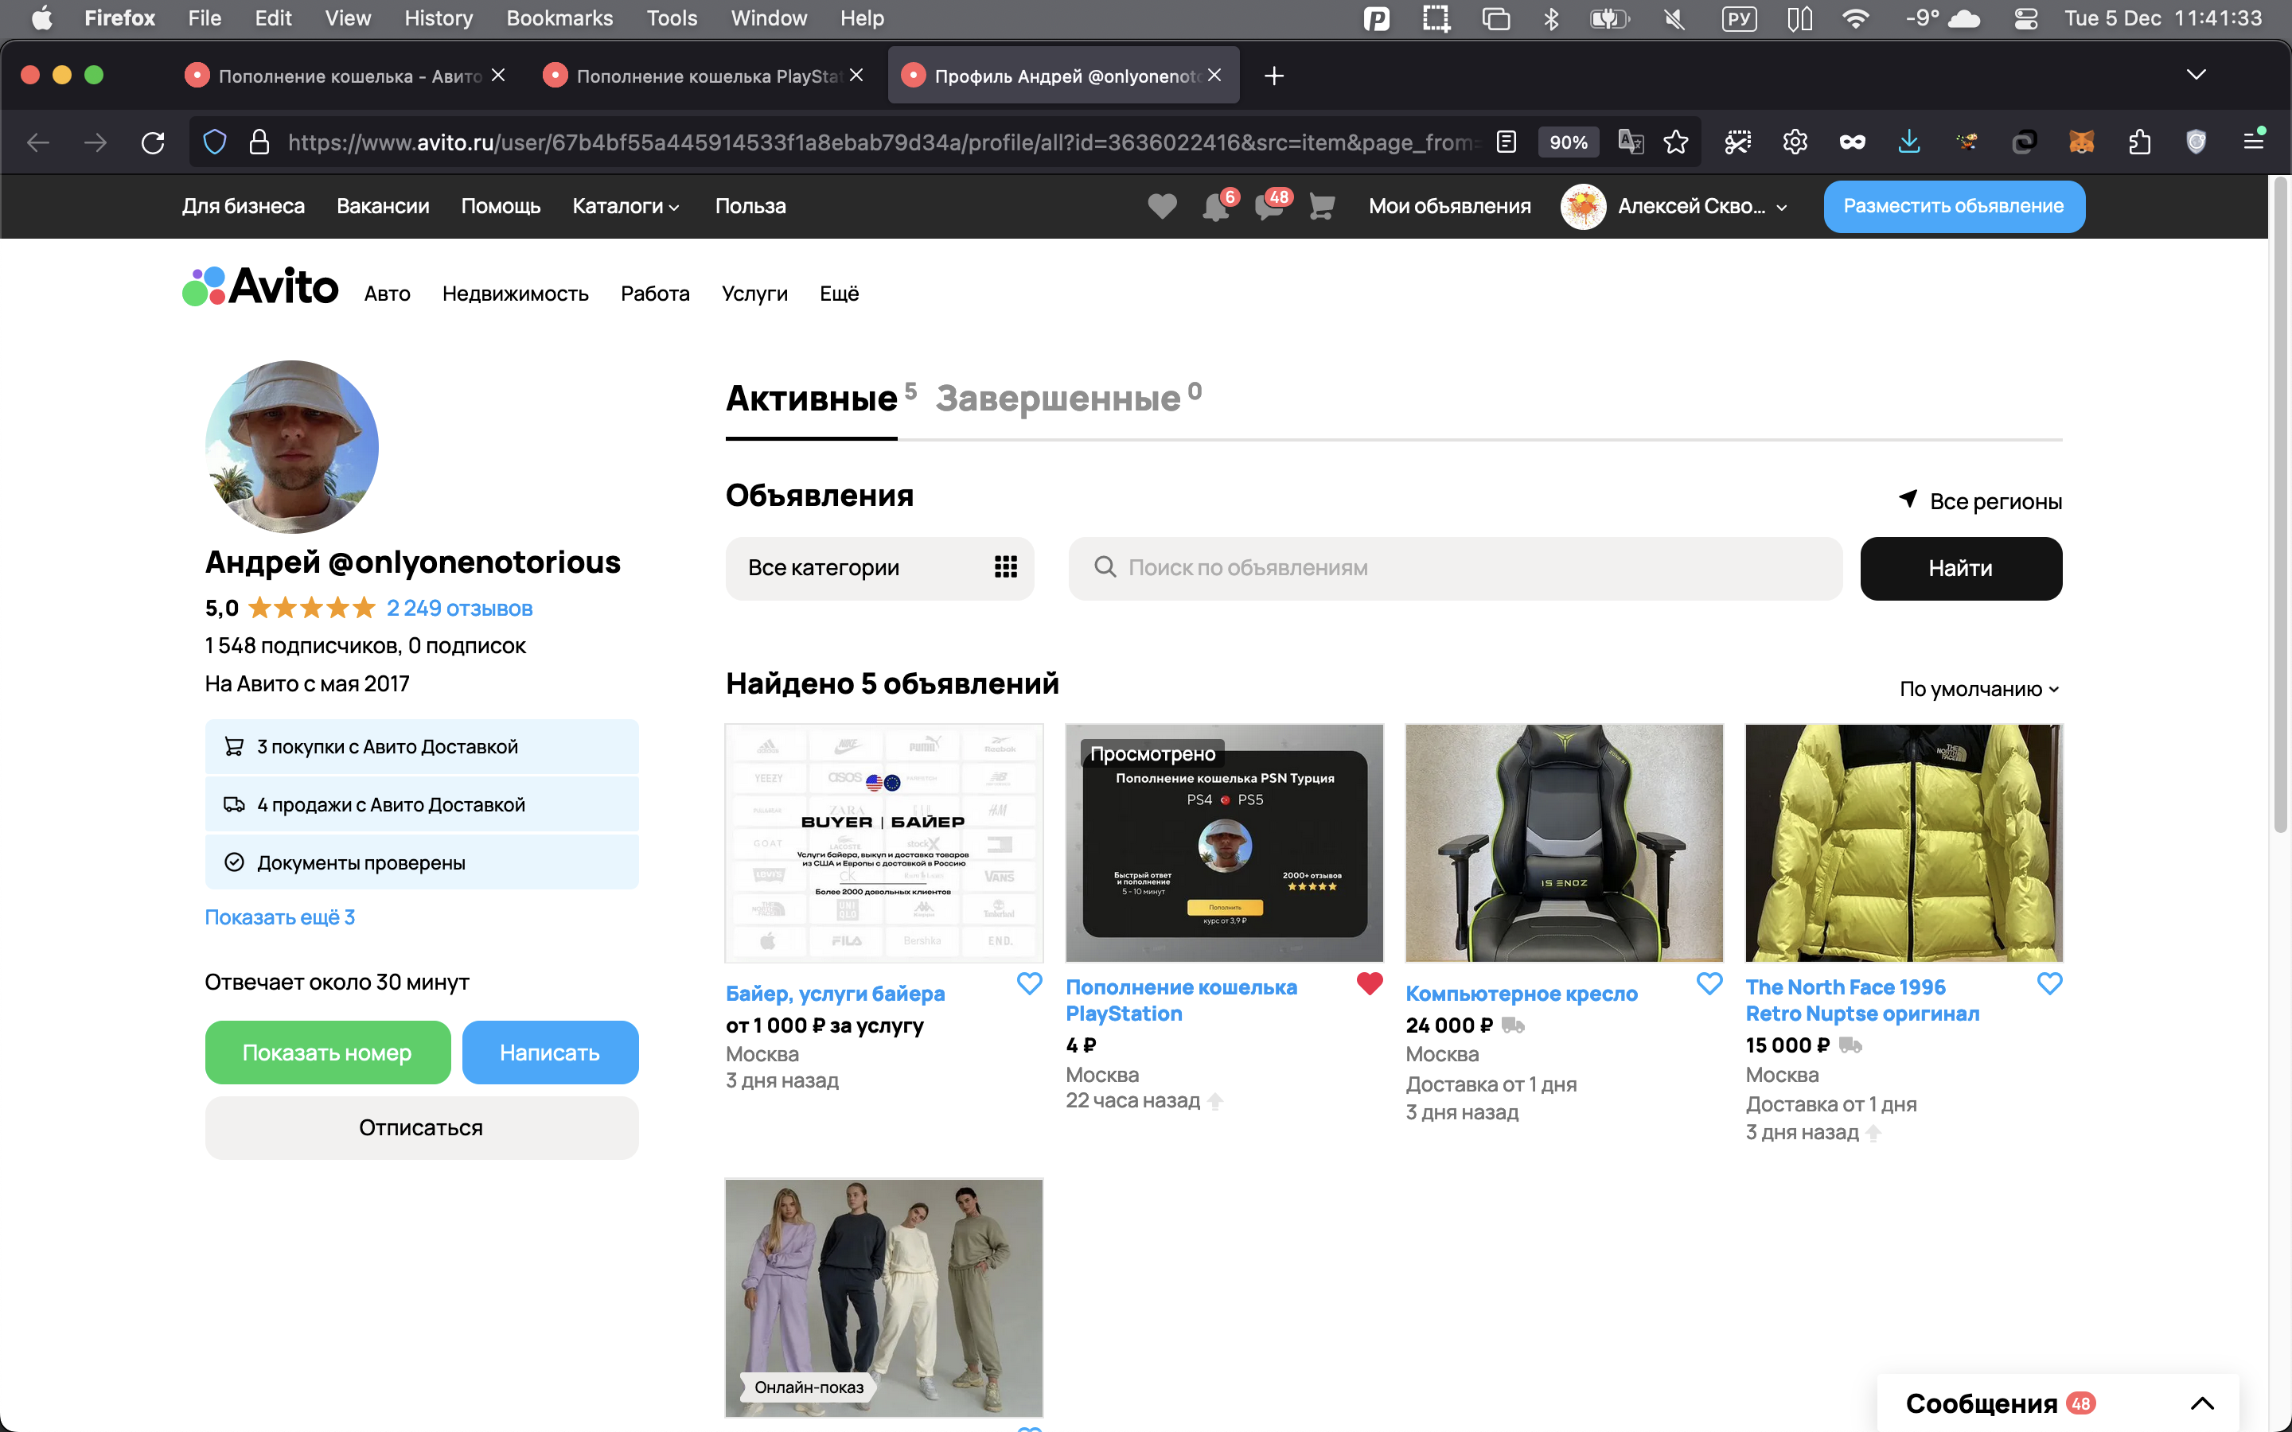Open По умолчанию sorting dropdown
Viewport: 2292px width, 1432px height.
tap(1978, 688)
